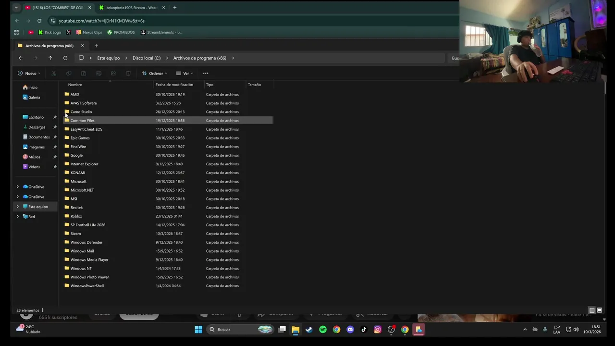
Task: Click the Cut scissors toolbar icon
Action: click(x=54, y=74)
